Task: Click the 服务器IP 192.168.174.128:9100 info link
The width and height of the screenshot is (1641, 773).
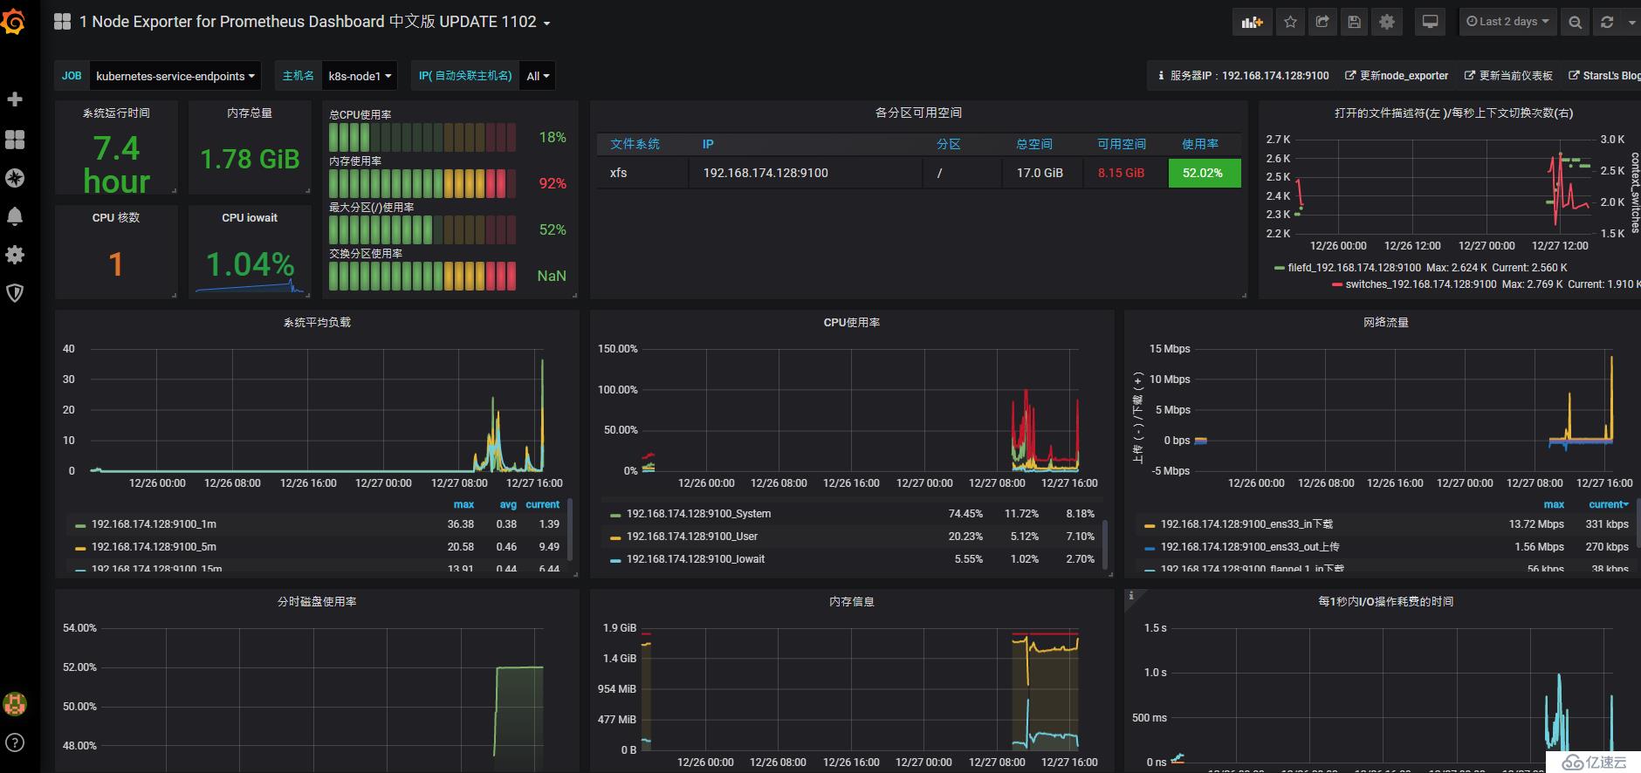Action: (1243, 76)
